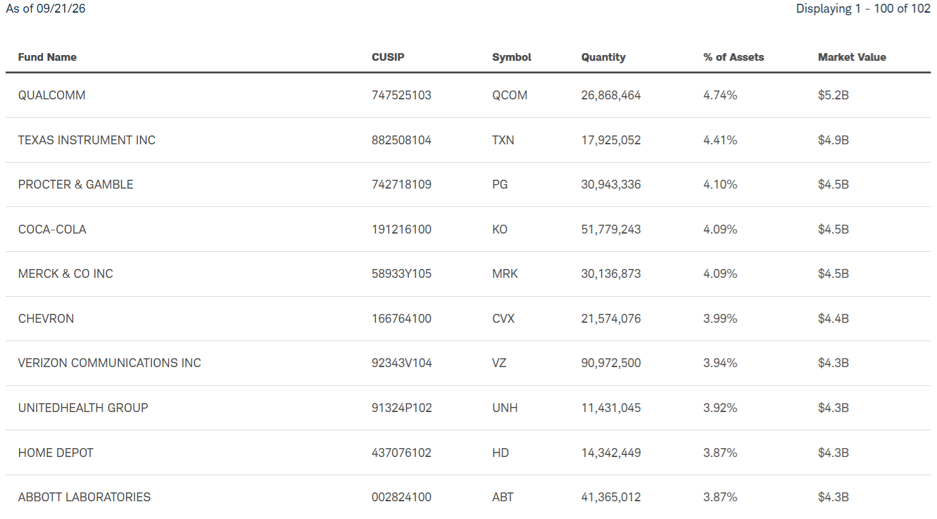
Task: Select quantity 30,943,336
Action: click(611, 184)
